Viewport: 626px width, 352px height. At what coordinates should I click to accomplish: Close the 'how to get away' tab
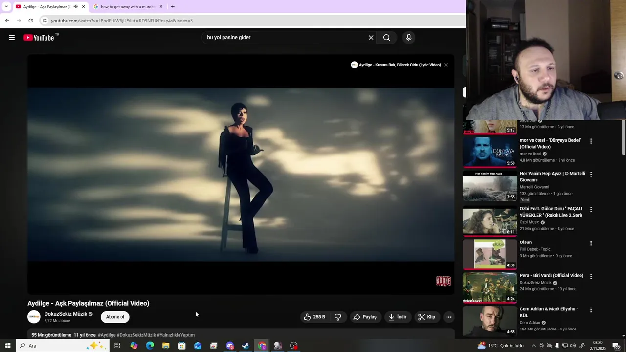tap(161, 7)
